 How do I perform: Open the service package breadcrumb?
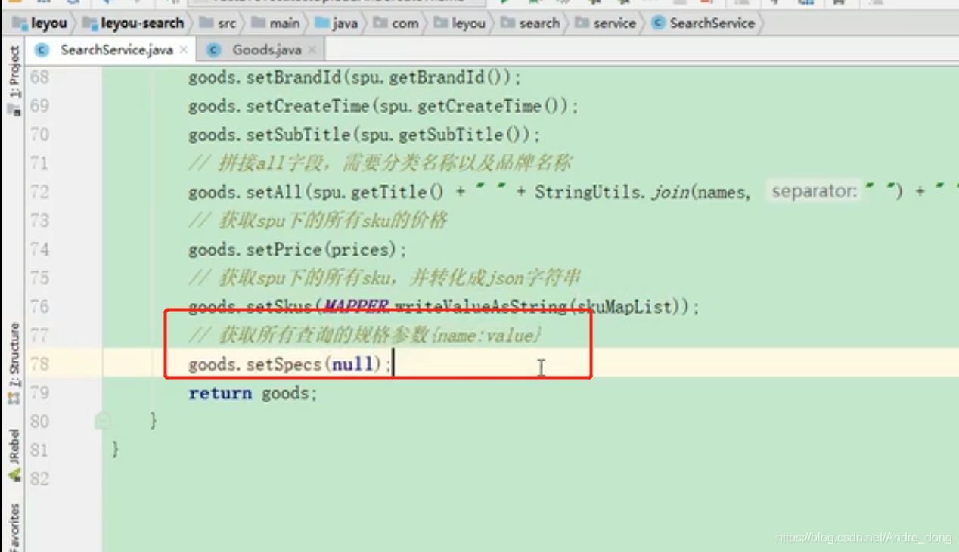606,23
